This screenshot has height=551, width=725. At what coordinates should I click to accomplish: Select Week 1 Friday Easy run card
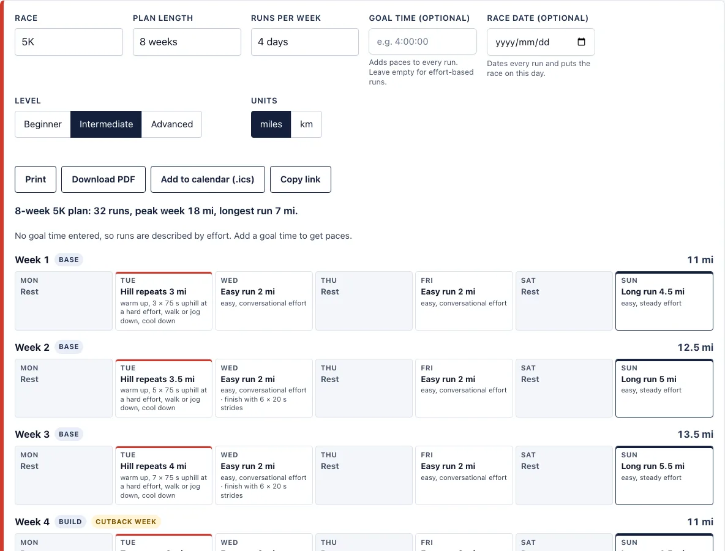pyautogui.click(x=464, y=301)
